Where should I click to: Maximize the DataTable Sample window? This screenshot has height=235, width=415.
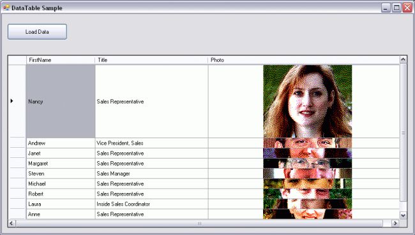tap(396, 8)
